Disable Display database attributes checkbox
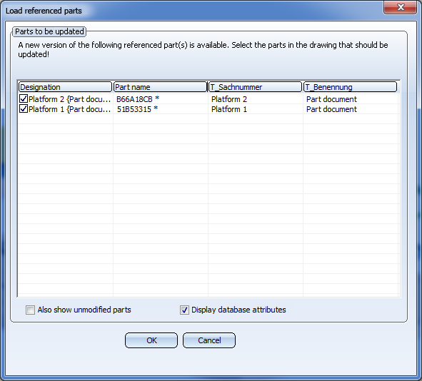Screen dimensions: 422x381 184,310
